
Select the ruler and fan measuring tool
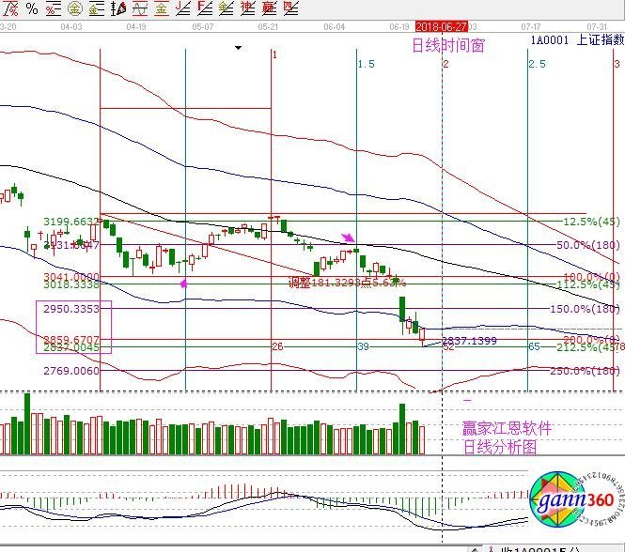tap(118, 8)
